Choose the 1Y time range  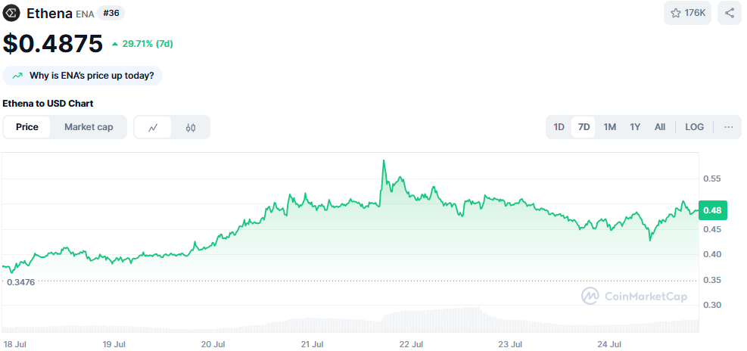point(635,127)
